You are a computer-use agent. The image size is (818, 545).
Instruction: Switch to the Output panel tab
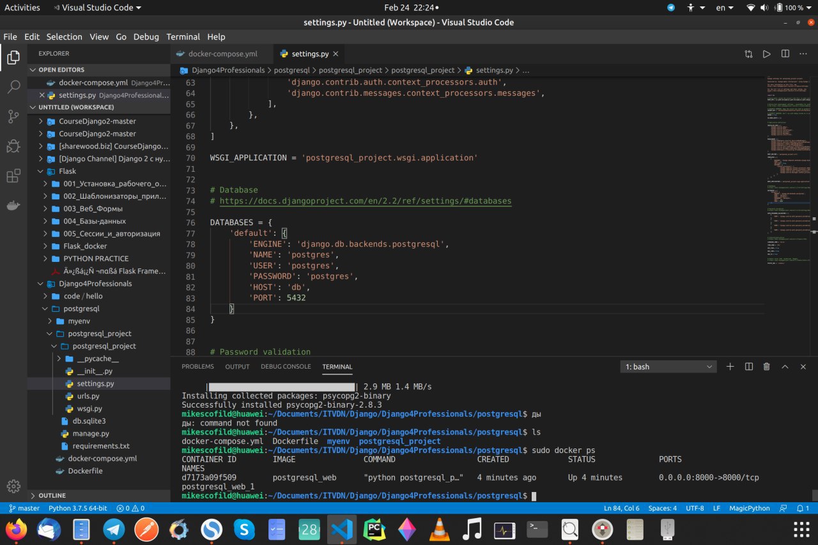237,367
